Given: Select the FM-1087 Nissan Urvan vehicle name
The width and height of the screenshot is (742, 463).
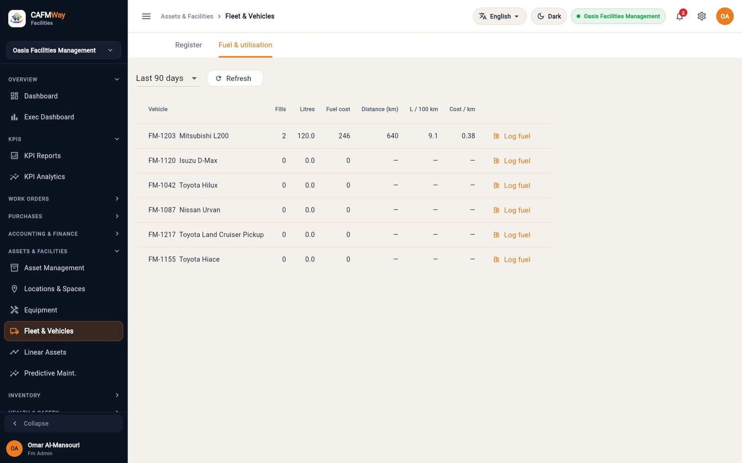Looking at the screenshot, I should click(184, 210).
